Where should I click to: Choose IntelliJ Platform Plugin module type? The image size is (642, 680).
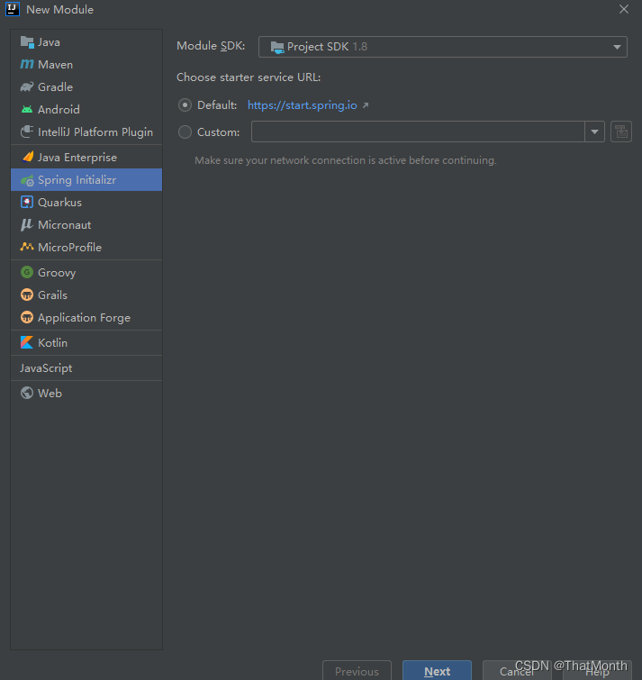pyautogui.click(x=86, y=131)
